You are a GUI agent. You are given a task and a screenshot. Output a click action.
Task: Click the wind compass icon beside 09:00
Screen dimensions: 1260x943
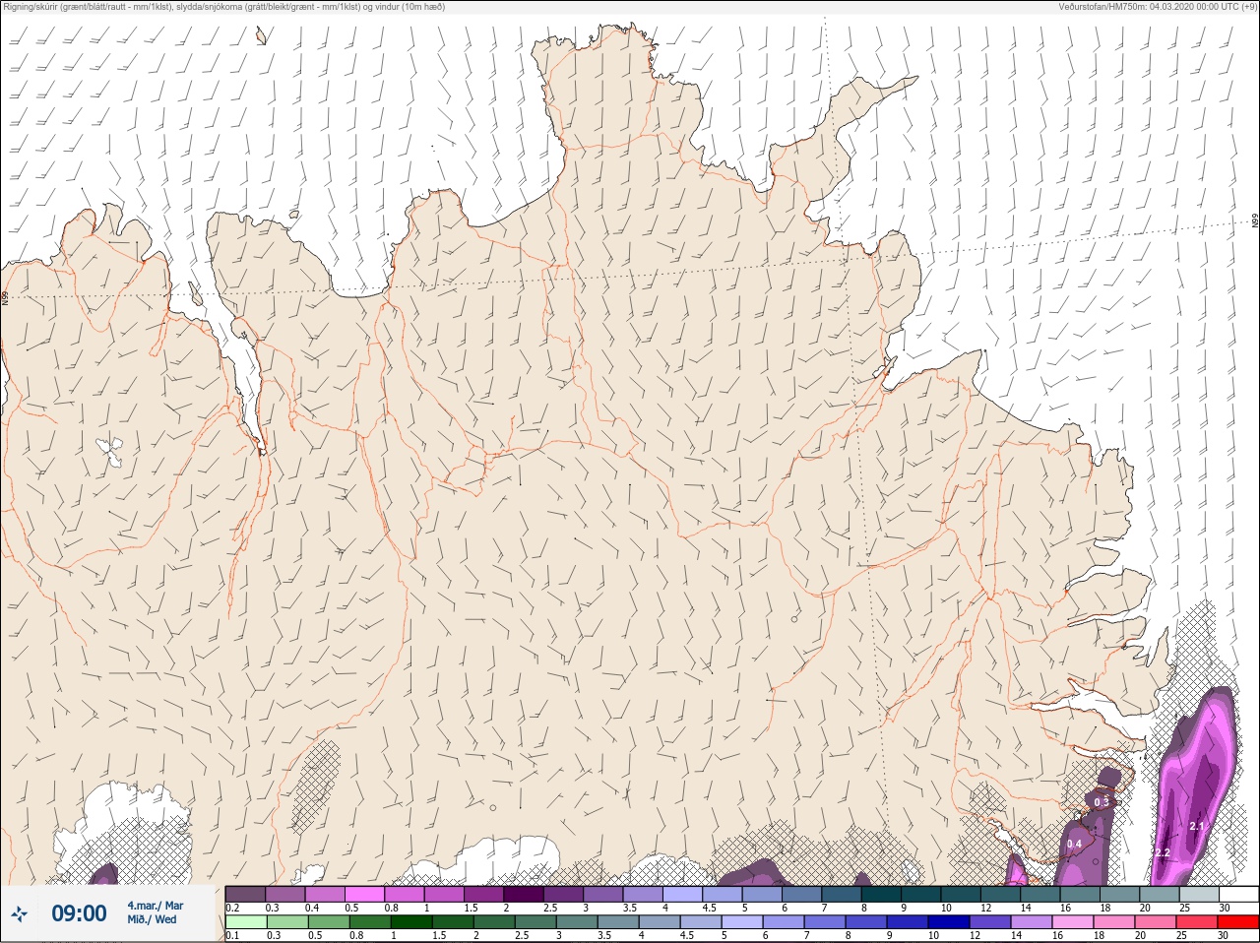[x=19, y=913]
